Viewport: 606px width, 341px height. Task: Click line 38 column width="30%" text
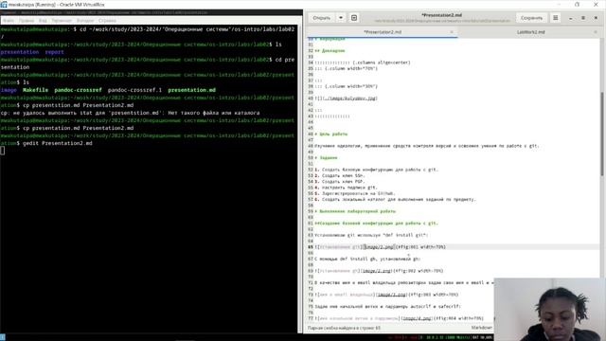tap(346, 86)
